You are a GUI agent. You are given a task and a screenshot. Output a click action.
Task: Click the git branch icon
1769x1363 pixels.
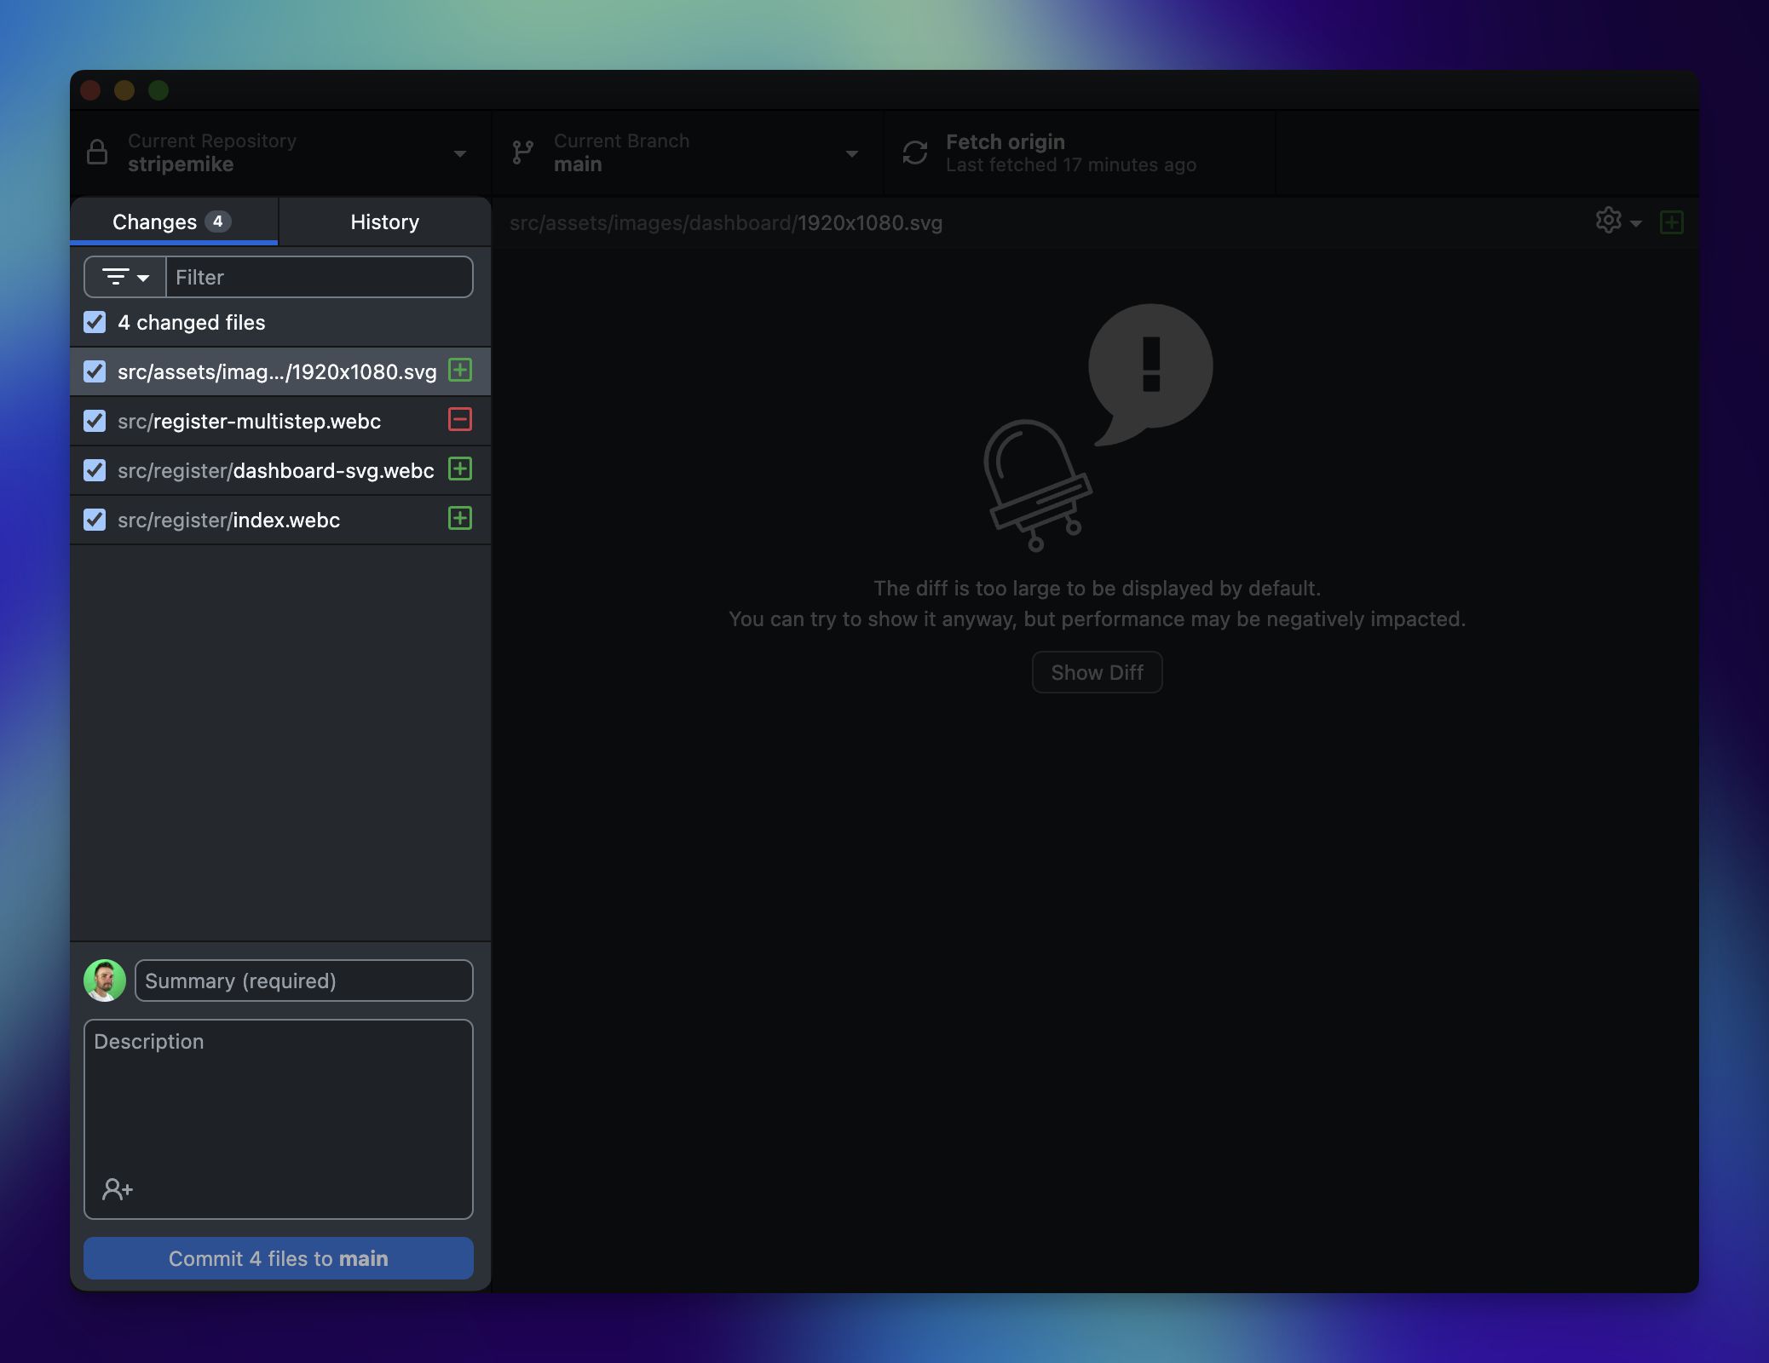point(522,152)
